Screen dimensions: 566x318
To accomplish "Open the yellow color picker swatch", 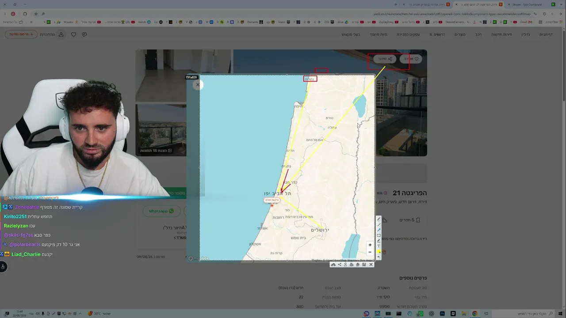I will (379, 252).
